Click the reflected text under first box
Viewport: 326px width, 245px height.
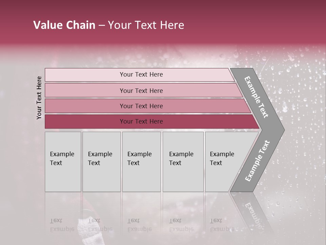[x=62, y=225]
